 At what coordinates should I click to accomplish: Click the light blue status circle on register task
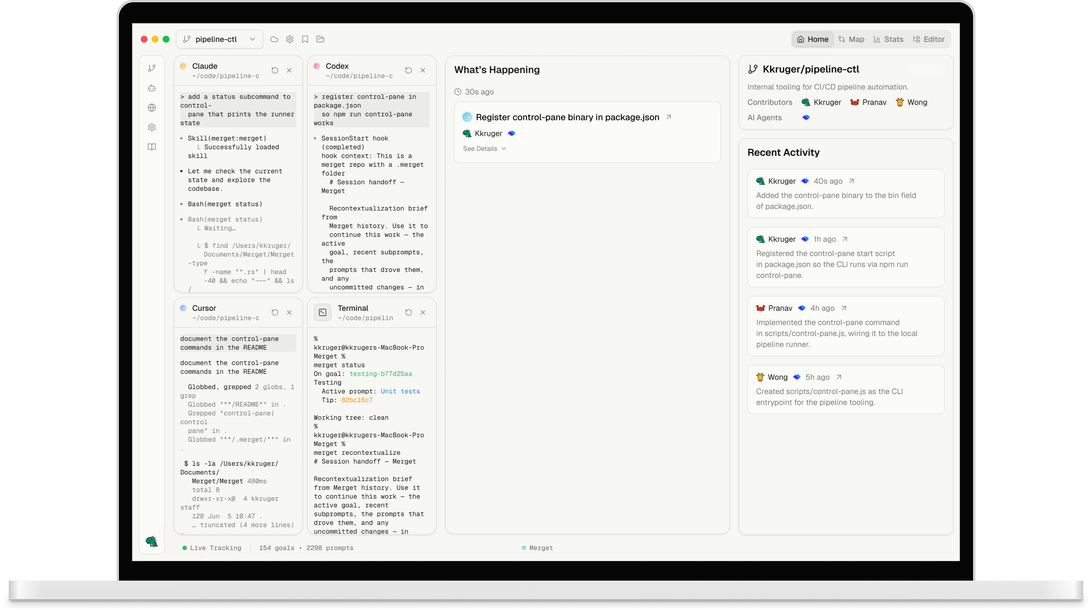coord(467,117)
